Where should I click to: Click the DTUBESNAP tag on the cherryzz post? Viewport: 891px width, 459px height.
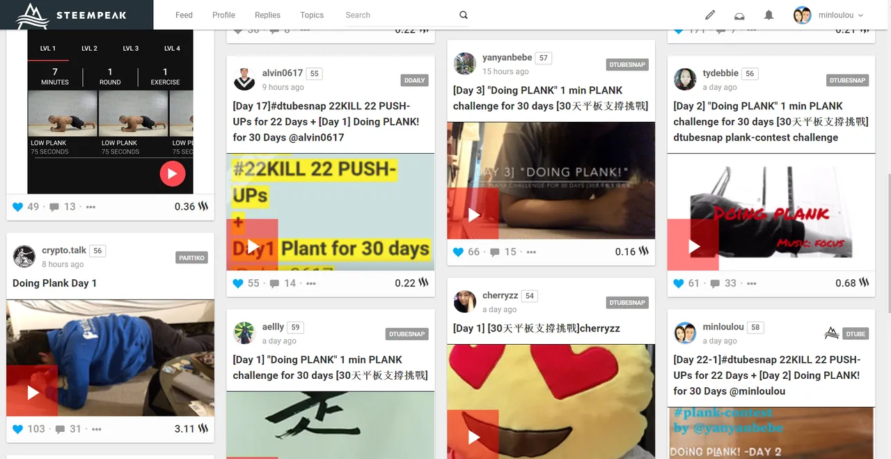point(627,302)
